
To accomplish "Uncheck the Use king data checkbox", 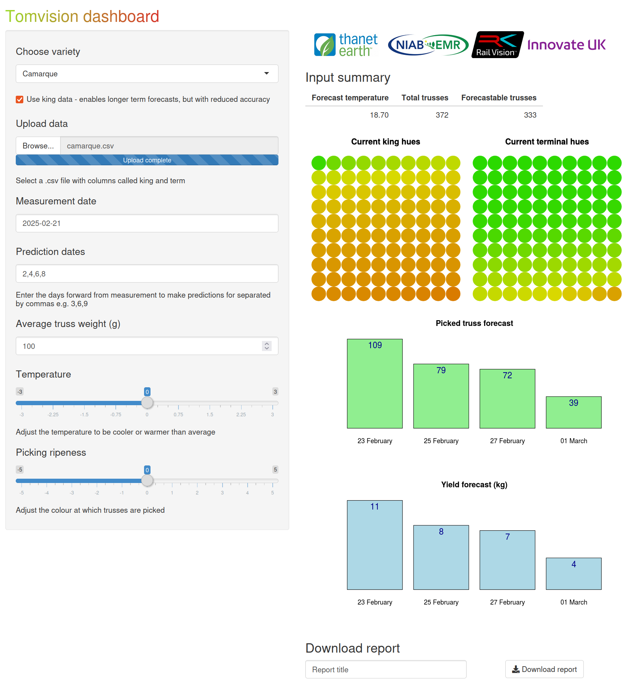I will (20, 99).
